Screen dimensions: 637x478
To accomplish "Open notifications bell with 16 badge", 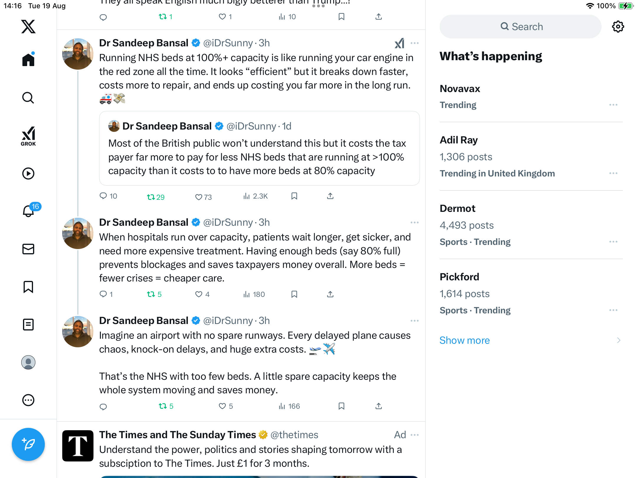I will coord(29,211).
